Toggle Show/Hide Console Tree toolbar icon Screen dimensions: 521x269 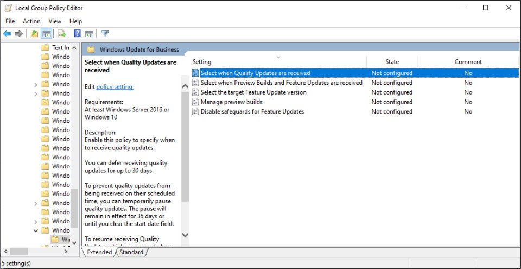point(46,34)
